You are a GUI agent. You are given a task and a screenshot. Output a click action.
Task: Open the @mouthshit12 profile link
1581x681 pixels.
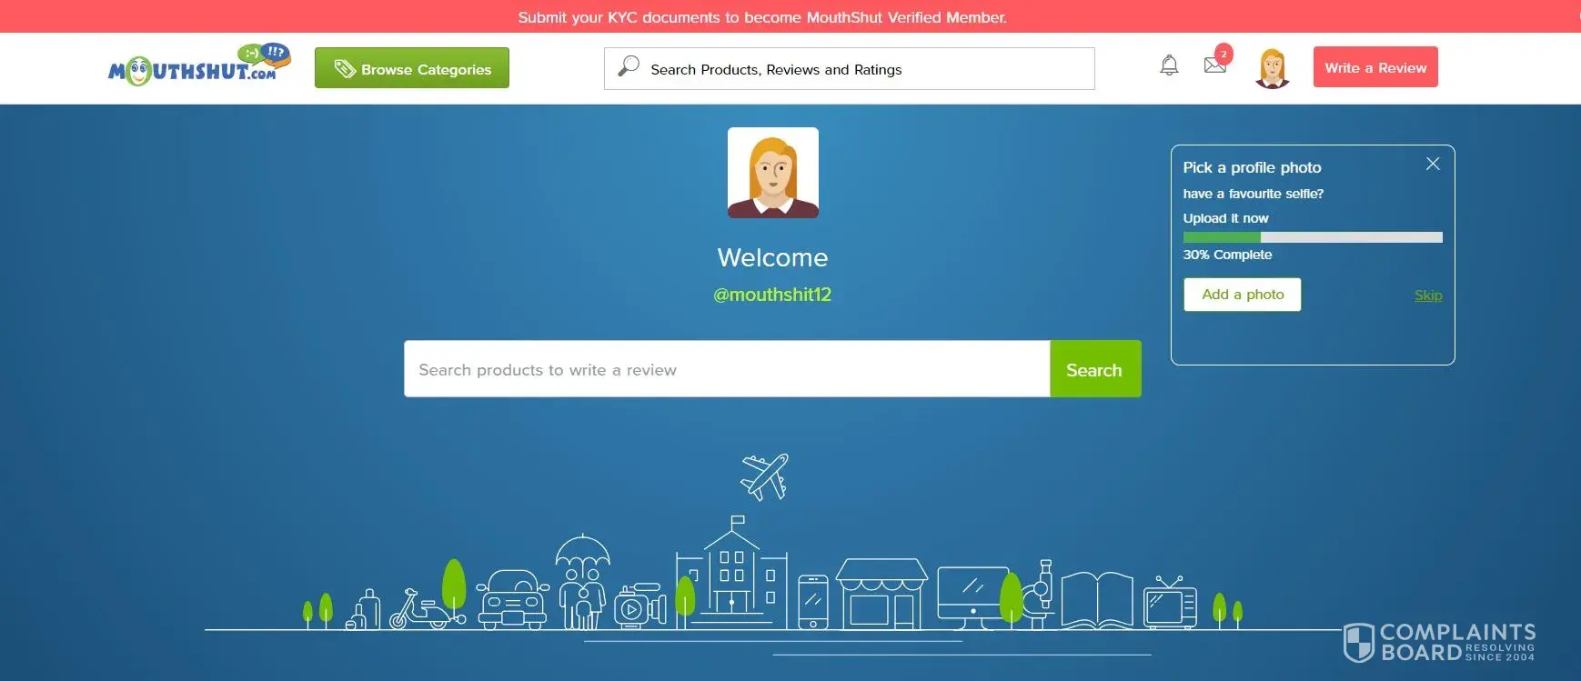[x=772, y=295]
